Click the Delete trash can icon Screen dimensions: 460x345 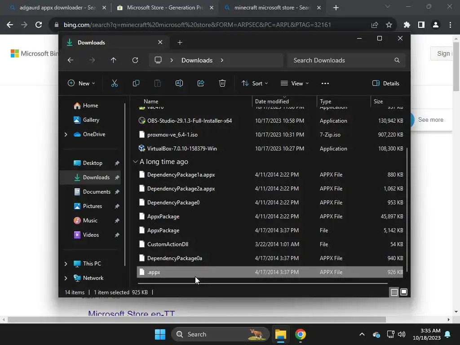pos(222,83)
